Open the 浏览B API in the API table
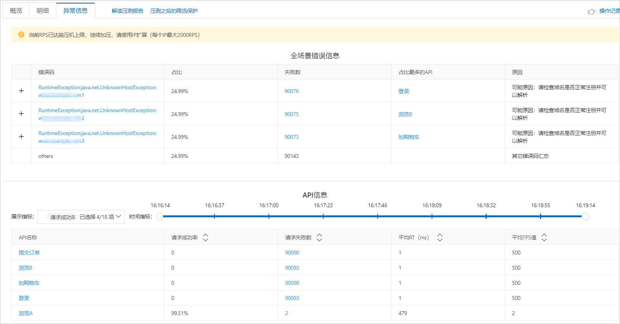Image resolution: width=620 pixels, height=324 pixels. coord(25,268)
